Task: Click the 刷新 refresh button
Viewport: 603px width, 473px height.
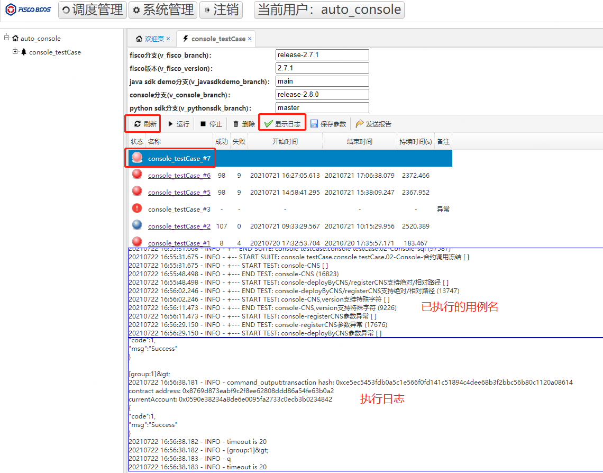Action: (145, 124)
